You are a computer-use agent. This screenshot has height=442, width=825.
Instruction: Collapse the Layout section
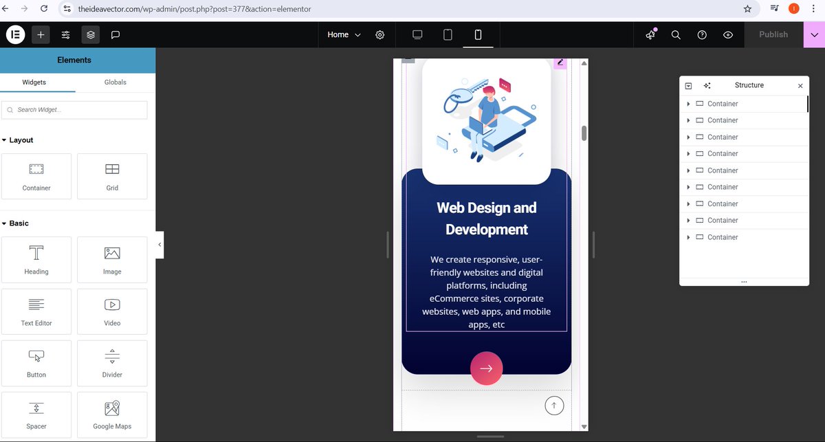[17, 140]
